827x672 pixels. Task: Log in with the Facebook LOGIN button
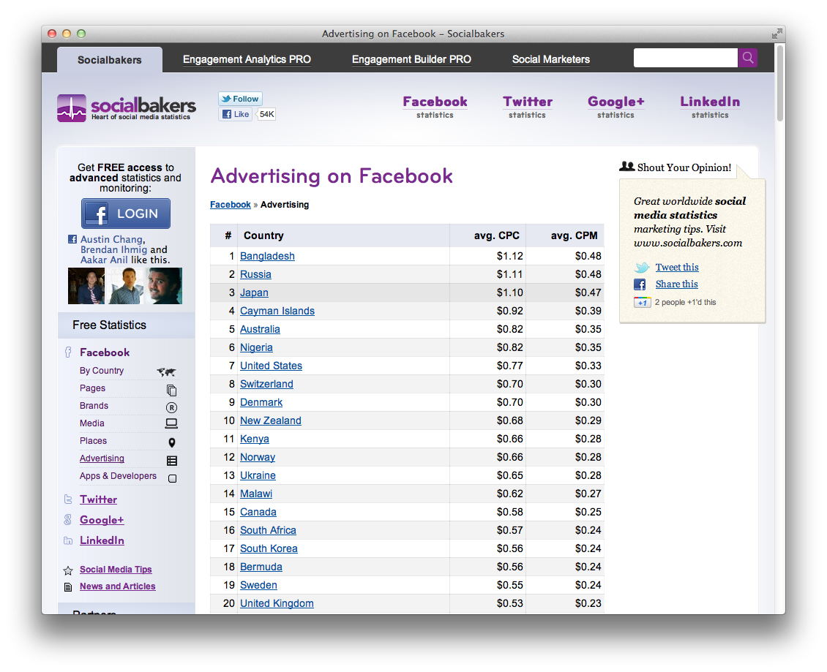tap(126, 214)
